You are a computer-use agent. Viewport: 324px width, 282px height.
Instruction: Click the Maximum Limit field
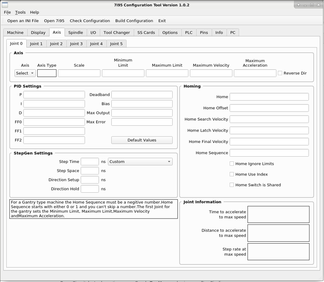coord(167,73)
